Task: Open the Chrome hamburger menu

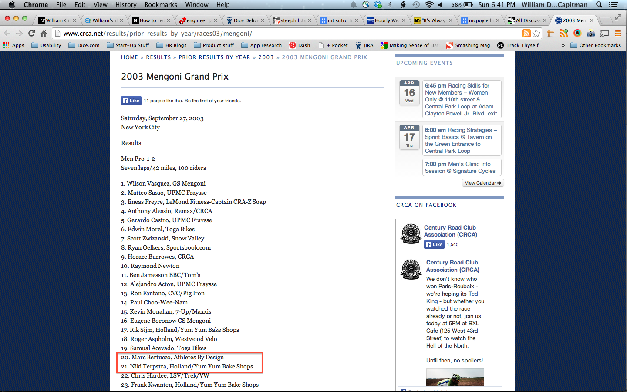Action: click(618, 33)
